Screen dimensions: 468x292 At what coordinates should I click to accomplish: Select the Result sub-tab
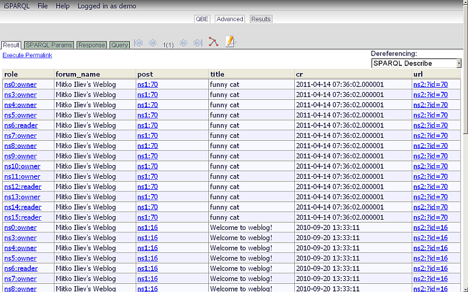point(11,45)
